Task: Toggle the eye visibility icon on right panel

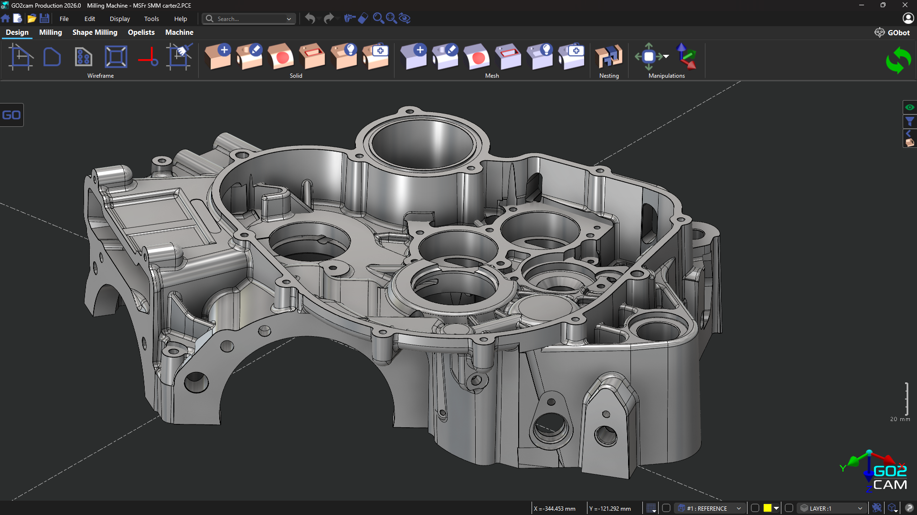Action: pyautogui.click(x=909, y=107)
